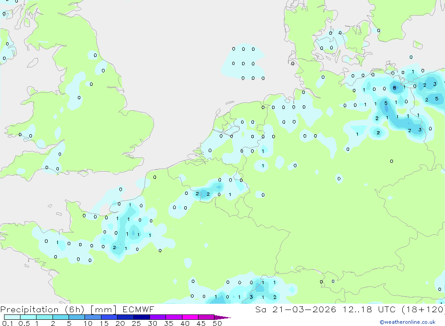Screen dimensions: 445x326
Task: Click the 25–30 mm dark blue legend box
Action: pos(142,317)
